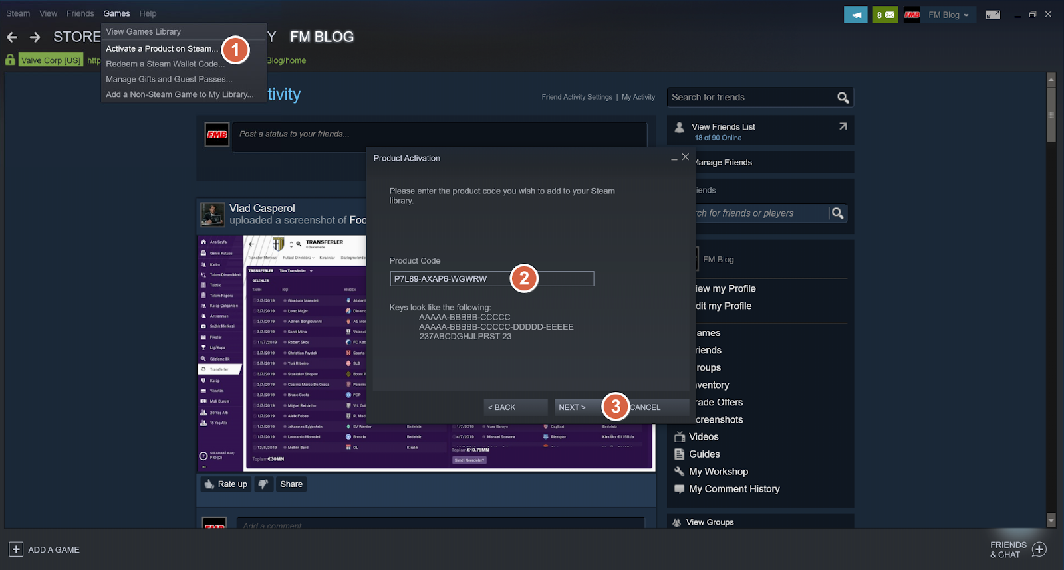The height and width of the screenshot is (570, 1064).
Task: Open the FM Blog account dropdown
Action: click(948, 15)
